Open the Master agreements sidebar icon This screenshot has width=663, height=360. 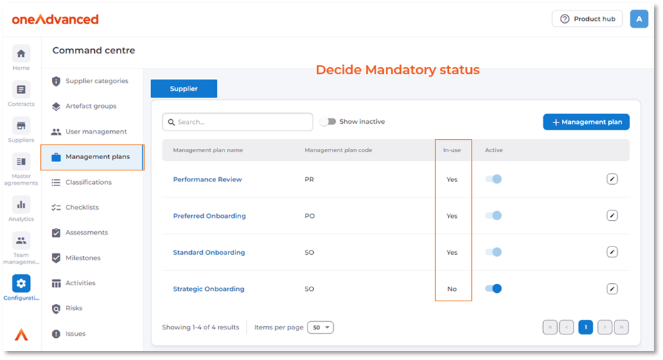[x=21, y=161]
